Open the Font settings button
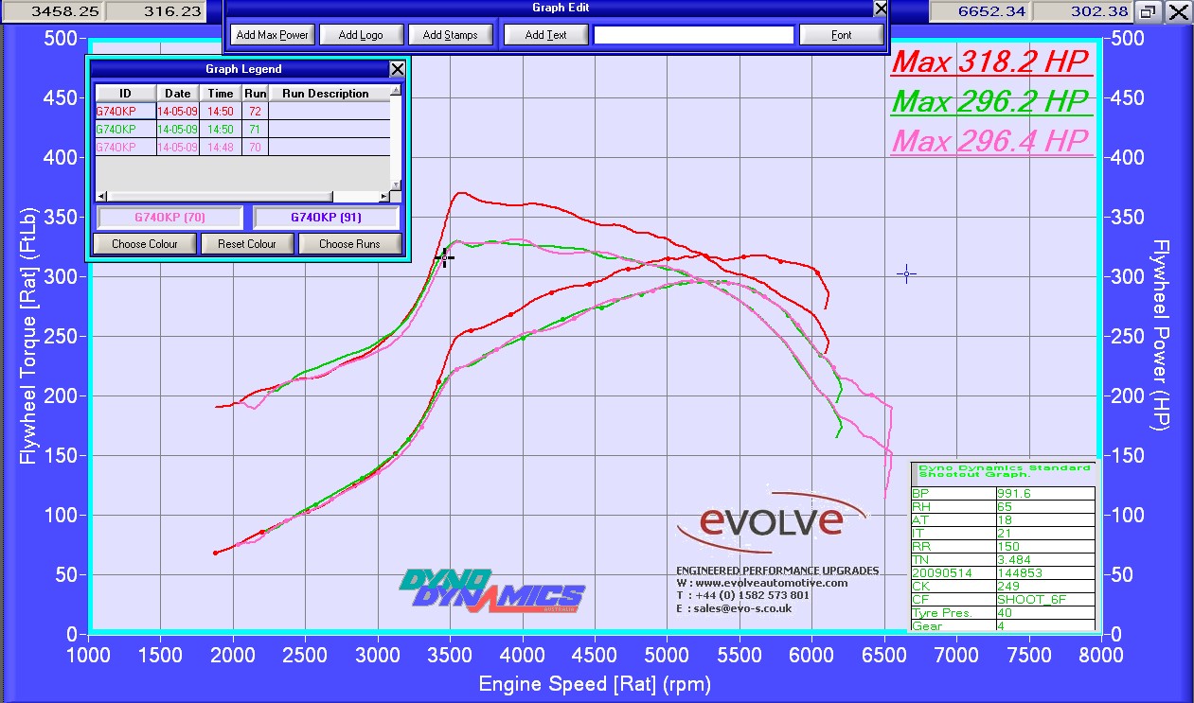Screen dimensions: 1194x703 (841, 35)
